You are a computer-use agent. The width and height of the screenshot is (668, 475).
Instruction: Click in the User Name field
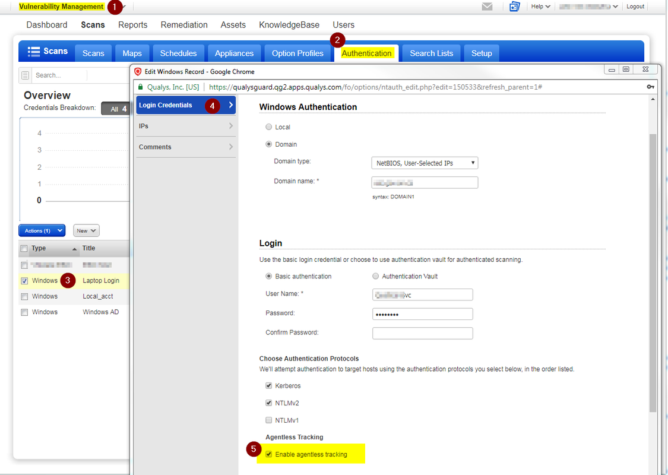[423, 295]
